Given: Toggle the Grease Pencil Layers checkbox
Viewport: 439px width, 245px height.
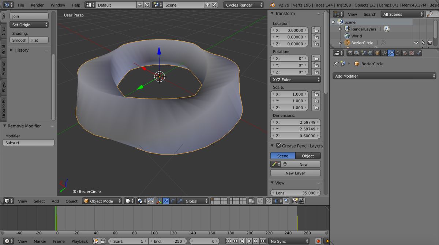Looking at the screenshot, I should tap(279, 145).
